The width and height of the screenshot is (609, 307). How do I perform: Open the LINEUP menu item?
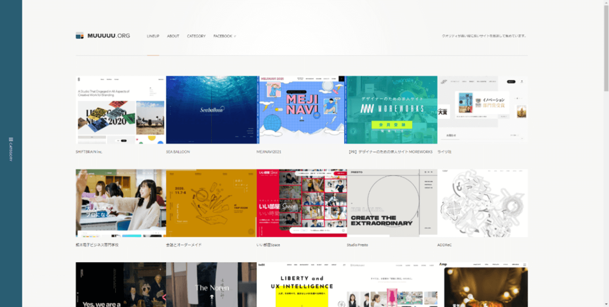pyautogui.click(x=153, y=36)
